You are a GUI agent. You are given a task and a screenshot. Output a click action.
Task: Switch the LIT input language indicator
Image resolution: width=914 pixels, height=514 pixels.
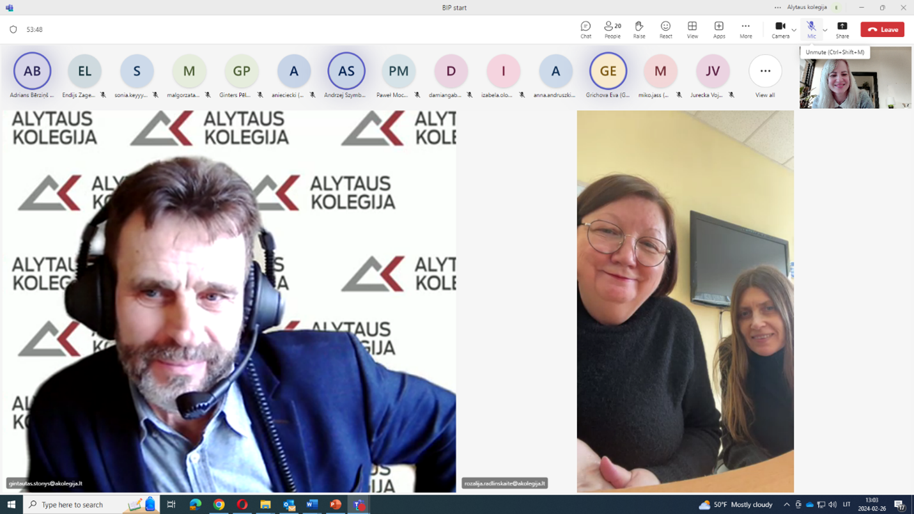[847, 504]
